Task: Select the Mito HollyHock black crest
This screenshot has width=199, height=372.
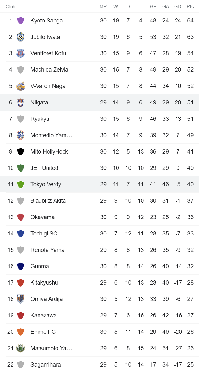Action: (x=19, y=151)
